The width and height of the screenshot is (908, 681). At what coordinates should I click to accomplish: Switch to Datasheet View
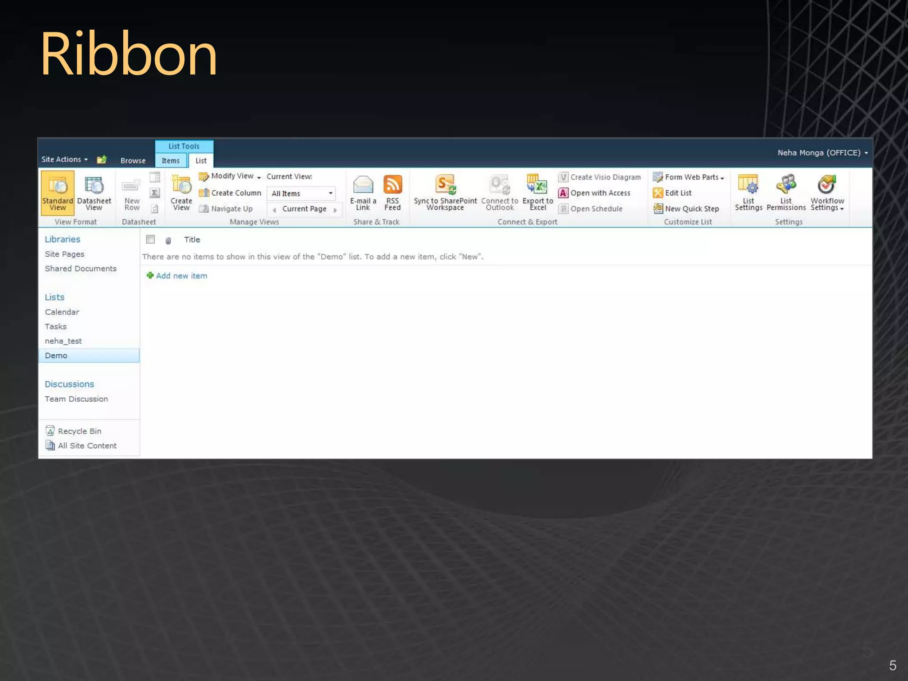click(x=94, y=192)
